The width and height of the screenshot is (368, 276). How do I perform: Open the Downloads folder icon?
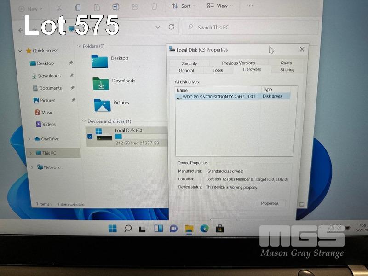tap(101, 83)
